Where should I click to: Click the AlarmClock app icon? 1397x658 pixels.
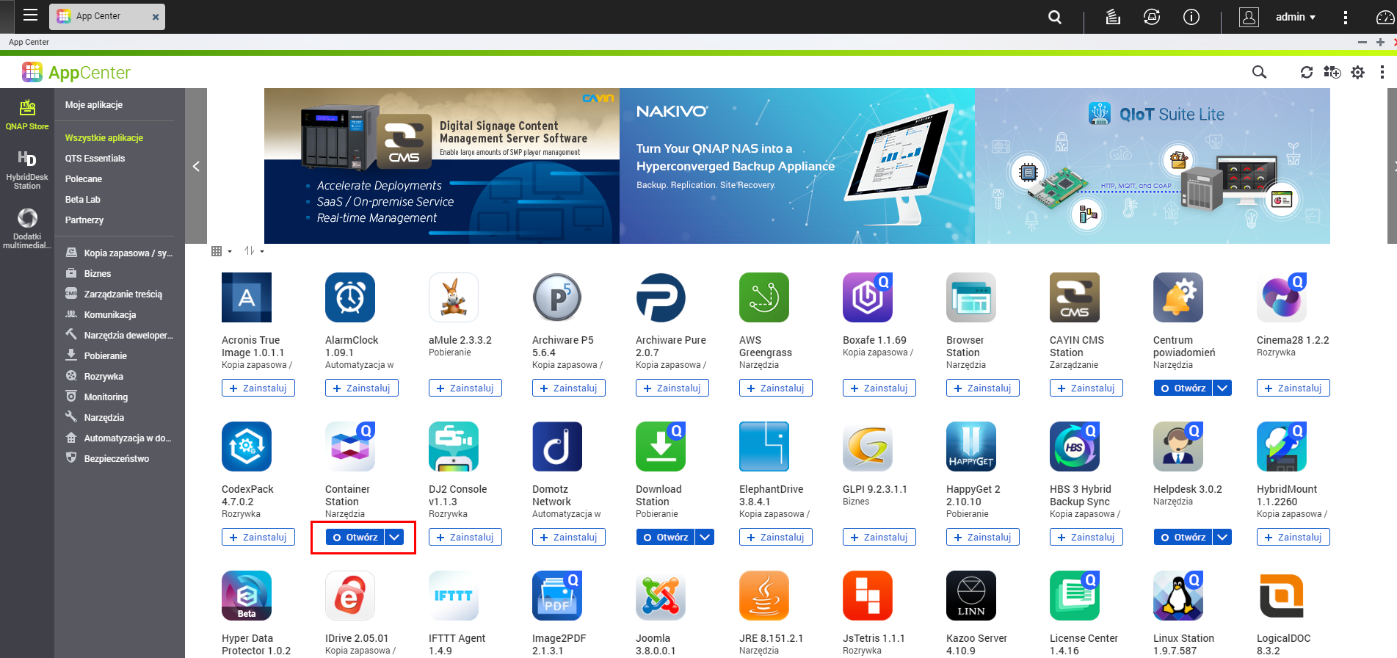pos(350,297)
